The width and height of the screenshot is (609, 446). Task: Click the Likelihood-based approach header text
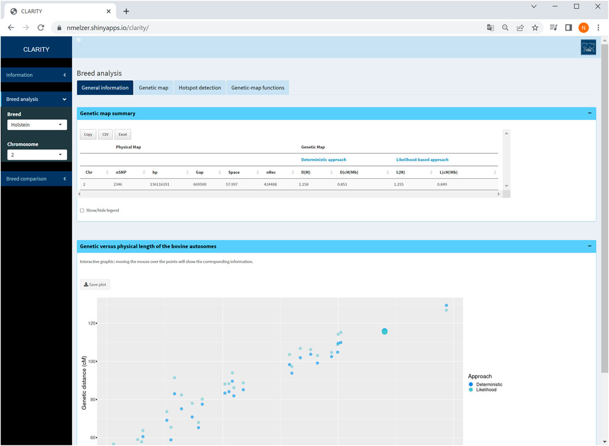(422, 160)
